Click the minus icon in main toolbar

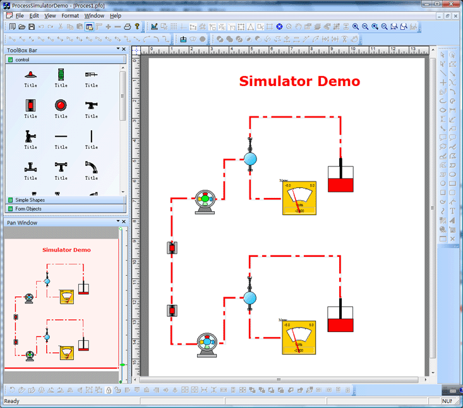click(117, 27)
